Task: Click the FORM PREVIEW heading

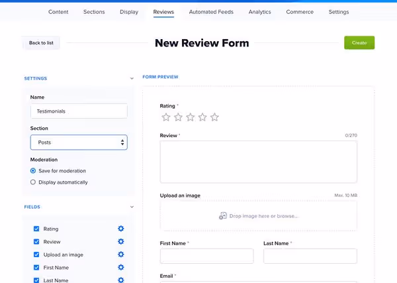Action: tap(160, 77)
